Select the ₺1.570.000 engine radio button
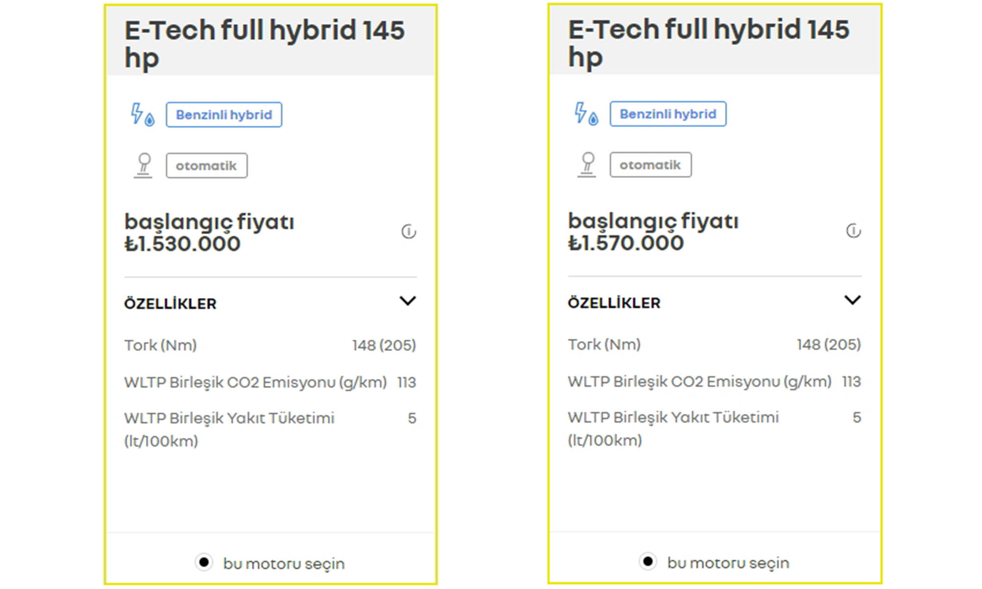 (648, 561)
